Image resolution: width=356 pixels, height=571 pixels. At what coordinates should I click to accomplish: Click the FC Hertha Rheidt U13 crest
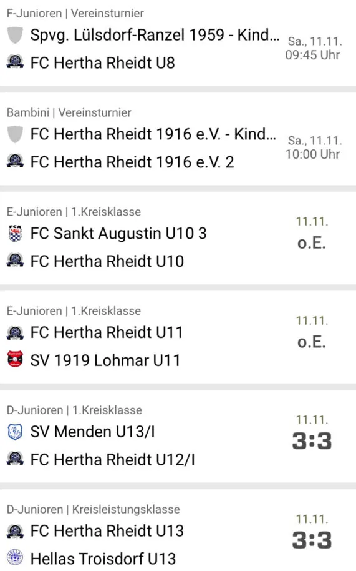(x=15, y=531)
